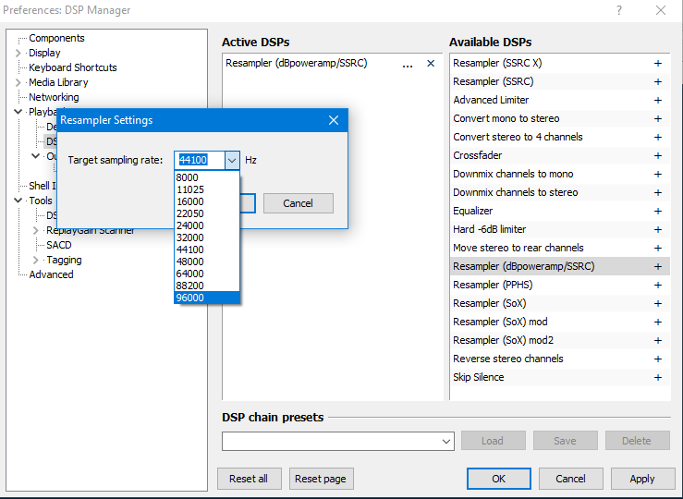Expand the Media Library tree node
Viewport: 683px width, 499px height.
point(18,83)
